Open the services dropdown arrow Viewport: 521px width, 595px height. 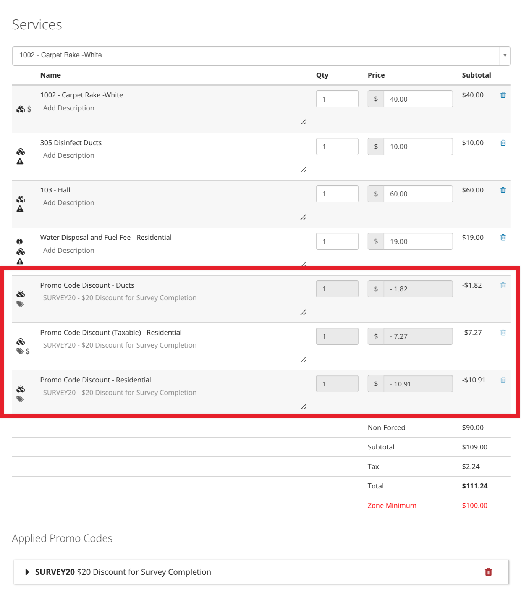coord(505,55)
